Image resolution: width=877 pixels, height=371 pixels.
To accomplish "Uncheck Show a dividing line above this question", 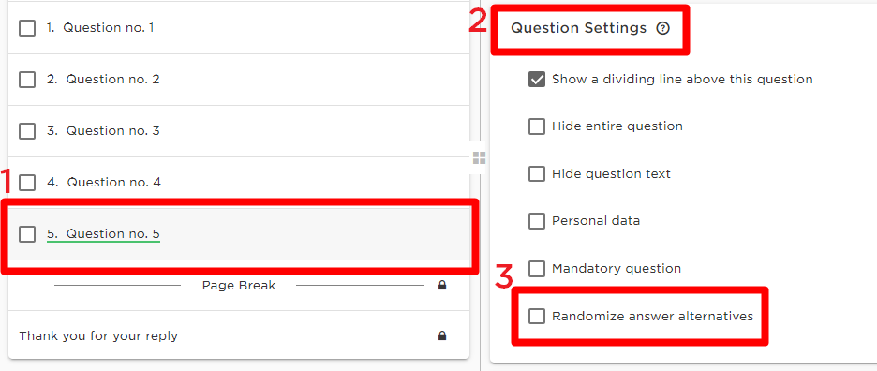I will (536, 80).
